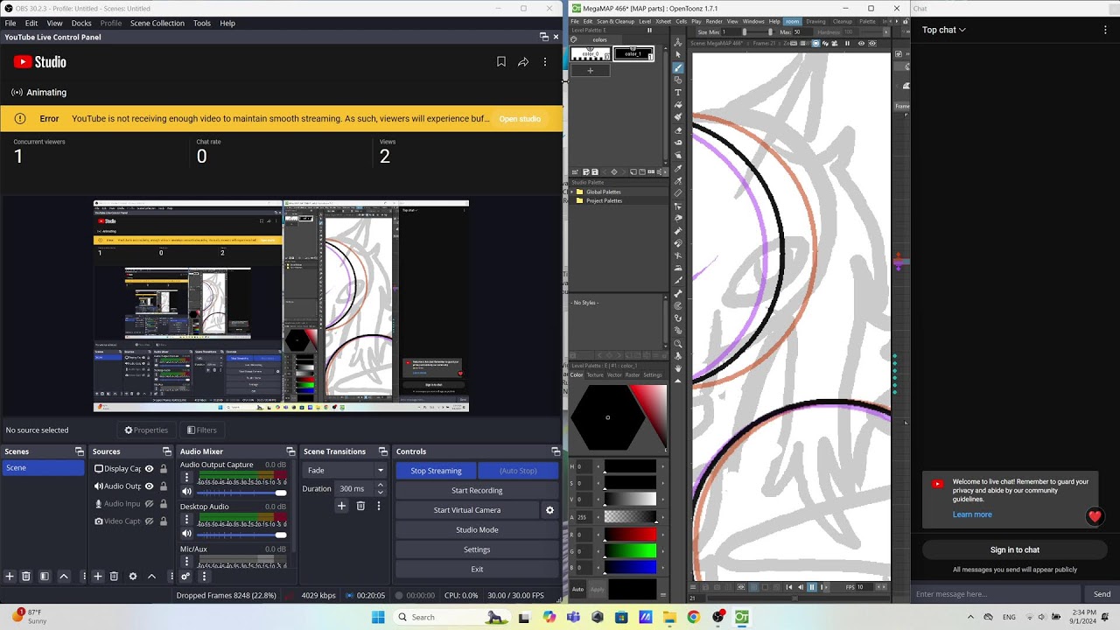
Task: Choose the Tape tool in OpenToonz
Action: 678,143
